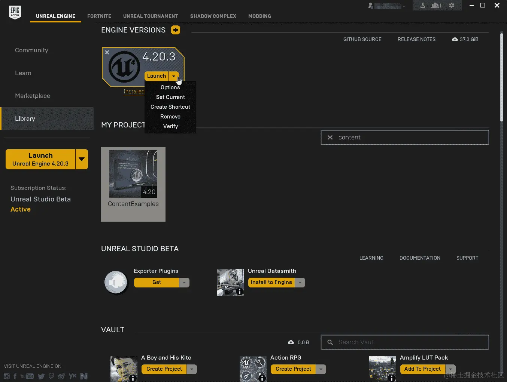Remove the 4.20.3 engine slot
507x382 pixels.
pyautogui.click(x=107, y=52)
